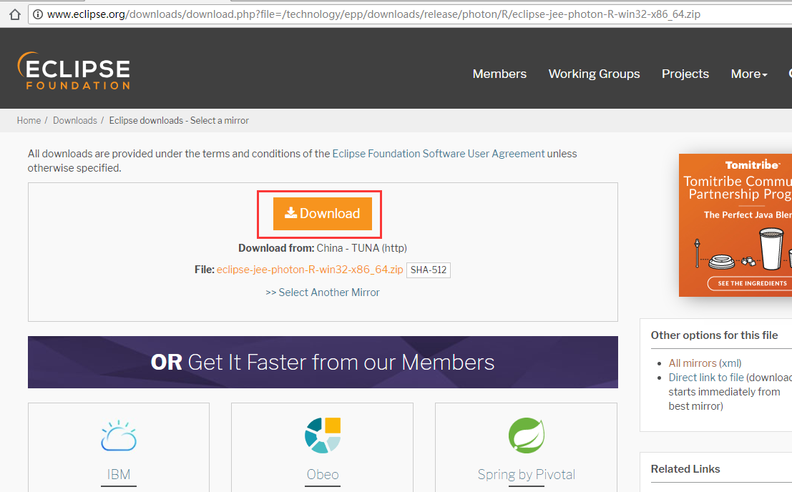This screenshot has height=492, width=792.
Task: Click 'Eclipse downloads - Select a mirror' breadcrumb text
Action: (x=179, y=121)
